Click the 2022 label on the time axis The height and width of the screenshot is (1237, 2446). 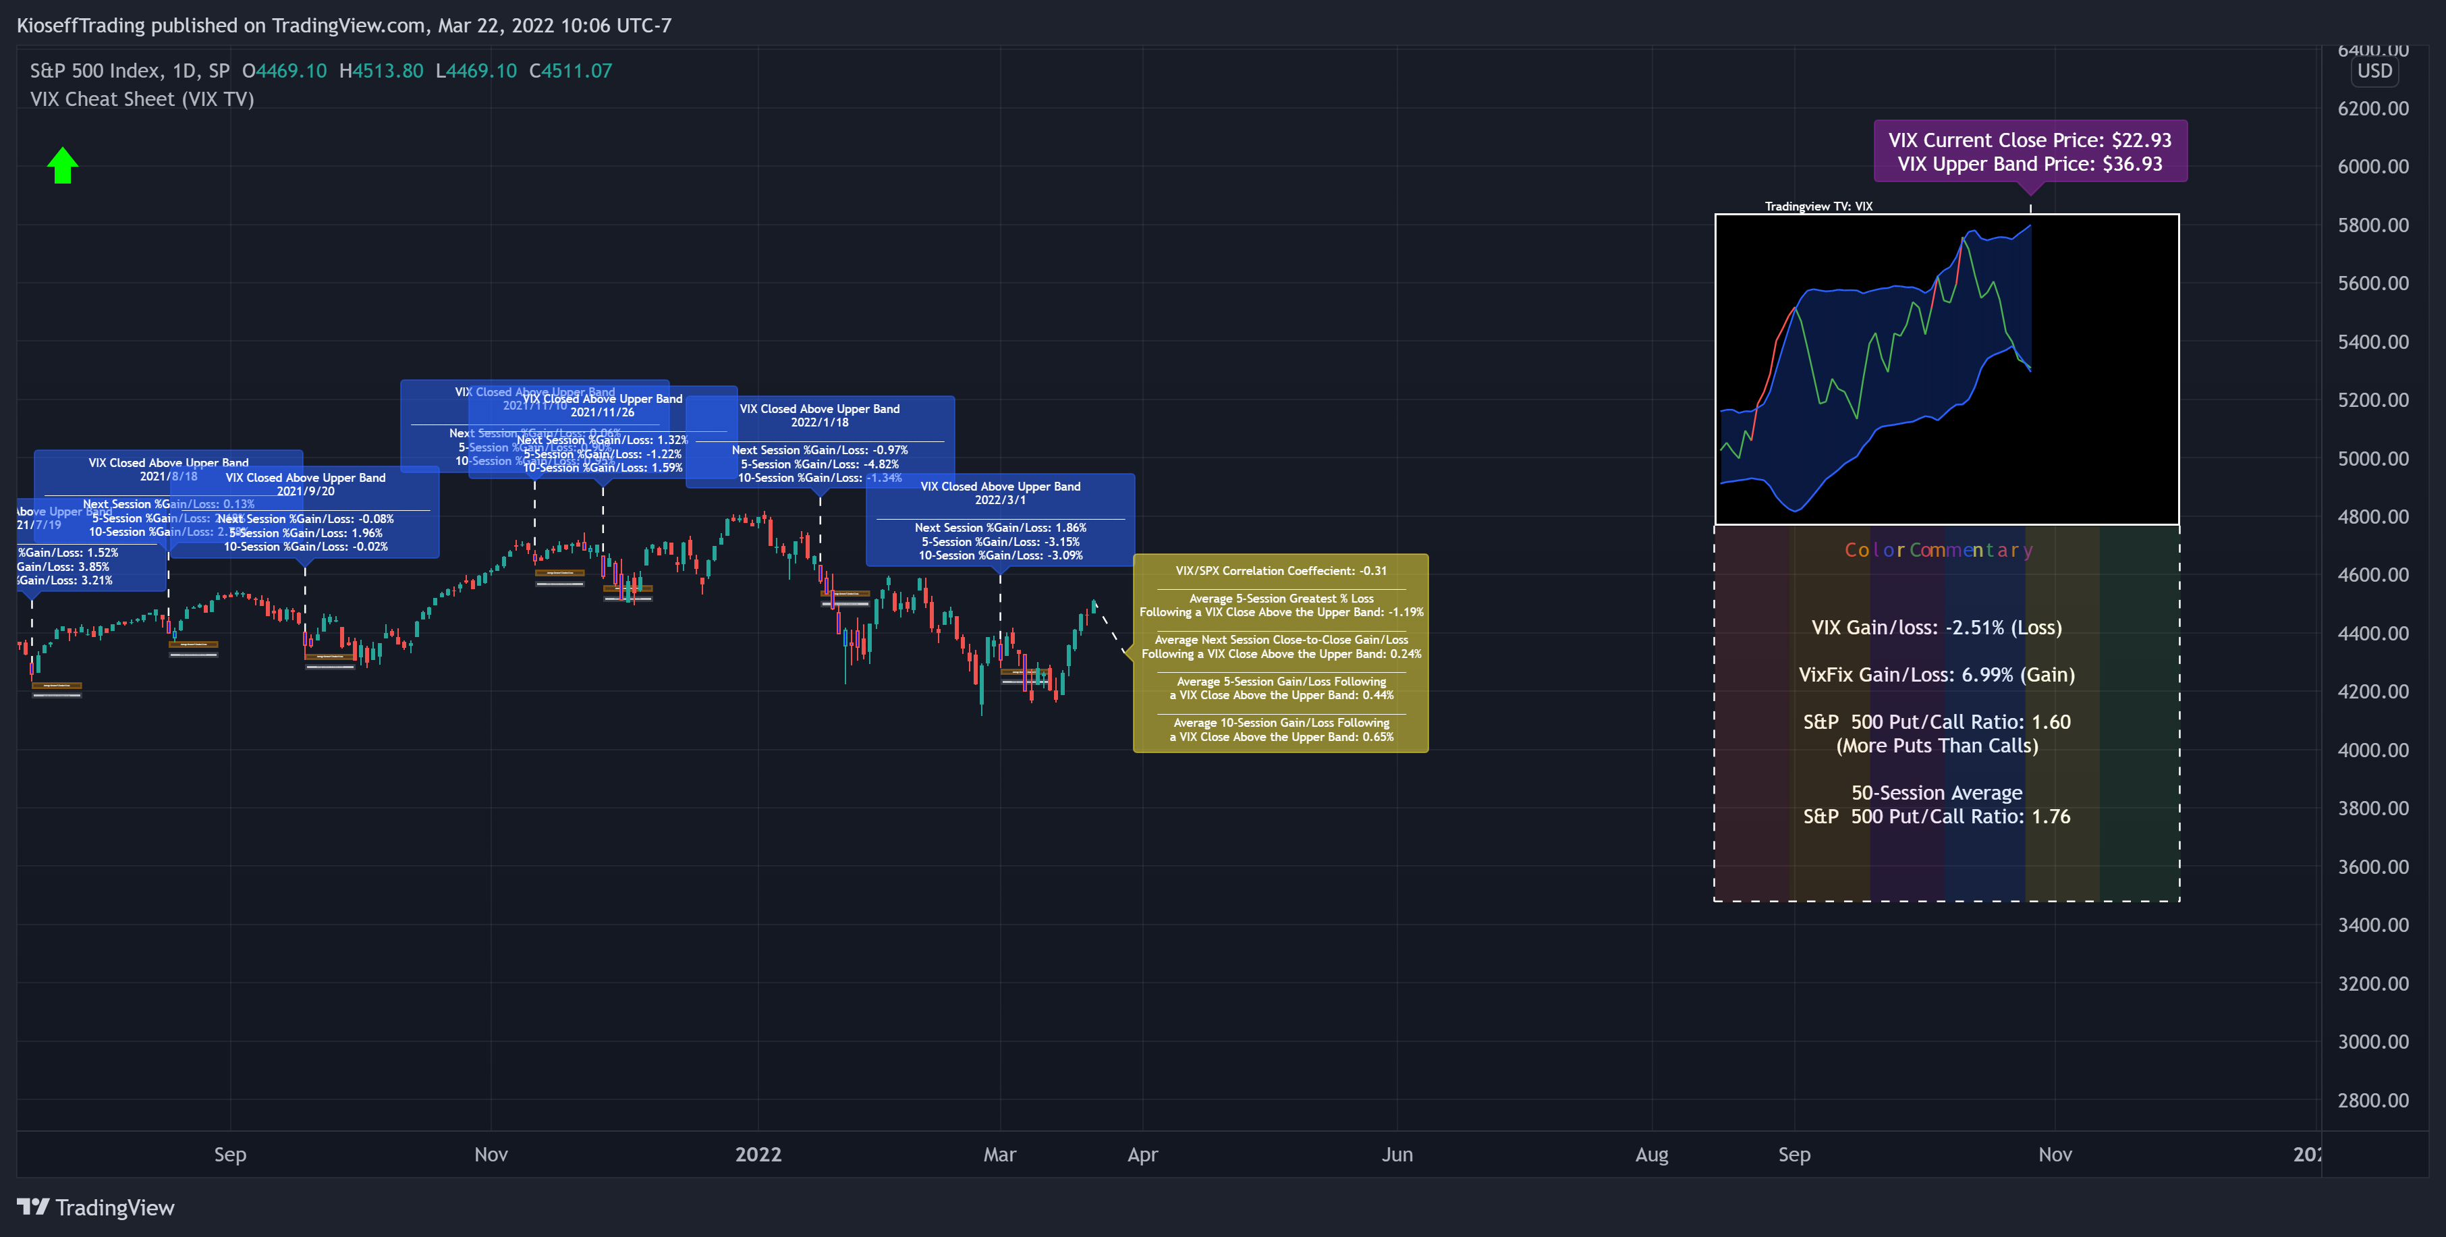tap(758, 1155)
